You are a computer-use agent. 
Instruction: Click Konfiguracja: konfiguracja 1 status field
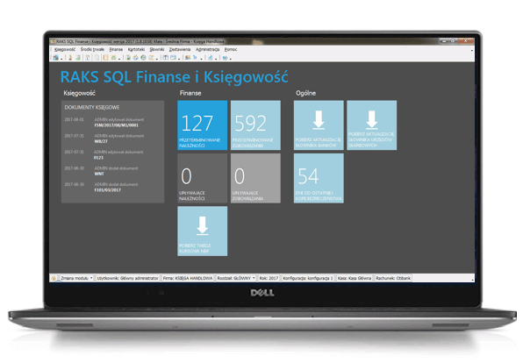(x=308, y=278)
